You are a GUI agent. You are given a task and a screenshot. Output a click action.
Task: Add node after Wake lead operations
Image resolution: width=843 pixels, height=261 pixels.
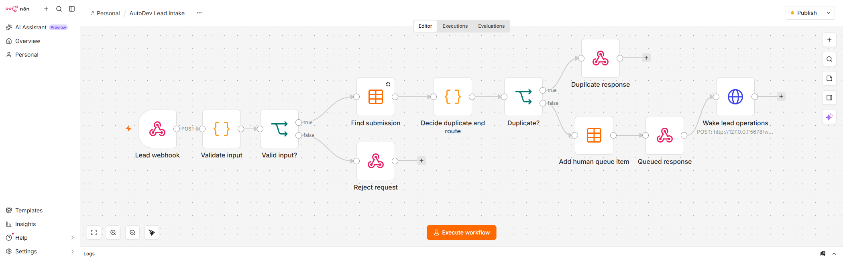(x=781, y=96)
